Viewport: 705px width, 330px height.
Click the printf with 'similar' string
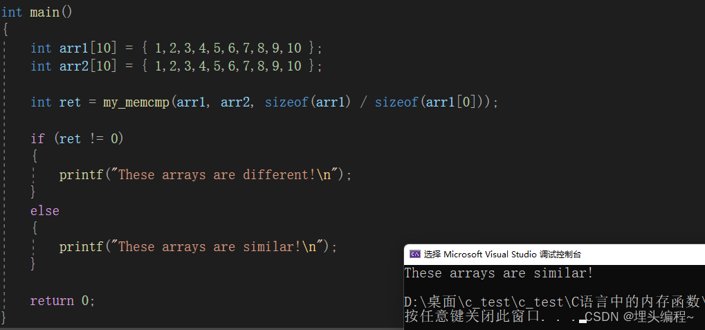pos(197,247)
